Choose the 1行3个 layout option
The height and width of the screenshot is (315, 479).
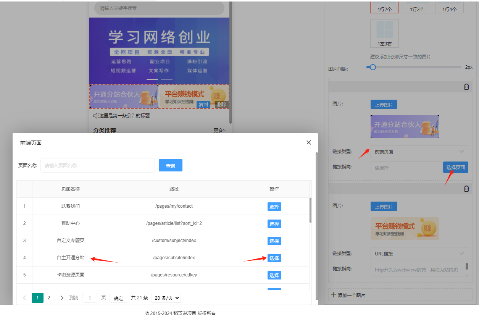[417, 7]
